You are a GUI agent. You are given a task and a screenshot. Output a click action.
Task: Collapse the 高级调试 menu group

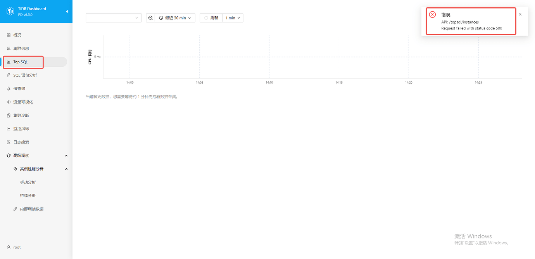(x=66, y=156)
